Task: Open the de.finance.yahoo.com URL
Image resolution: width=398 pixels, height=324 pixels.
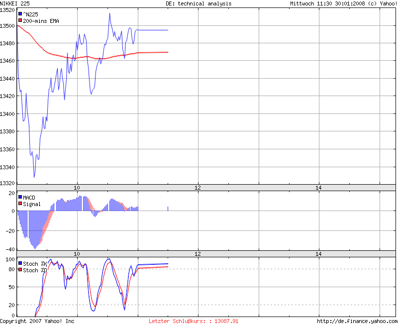Action: tap(357, 321)
